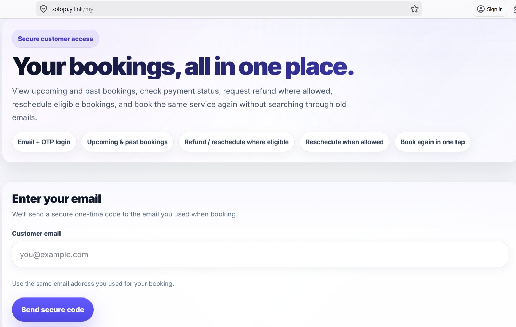The width and height of the screenshot is (516, 327).
Task: Click the browser extensions puzzle icon
Action: [514, 9]
